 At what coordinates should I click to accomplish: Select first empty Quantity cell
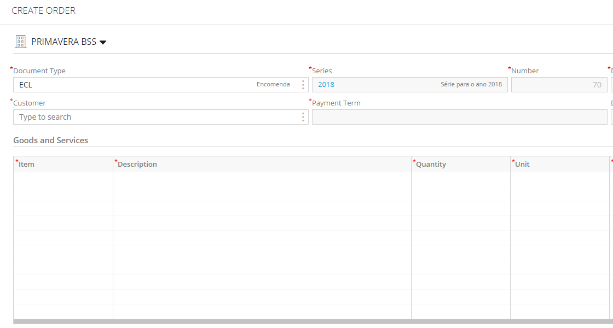point(460,179)
